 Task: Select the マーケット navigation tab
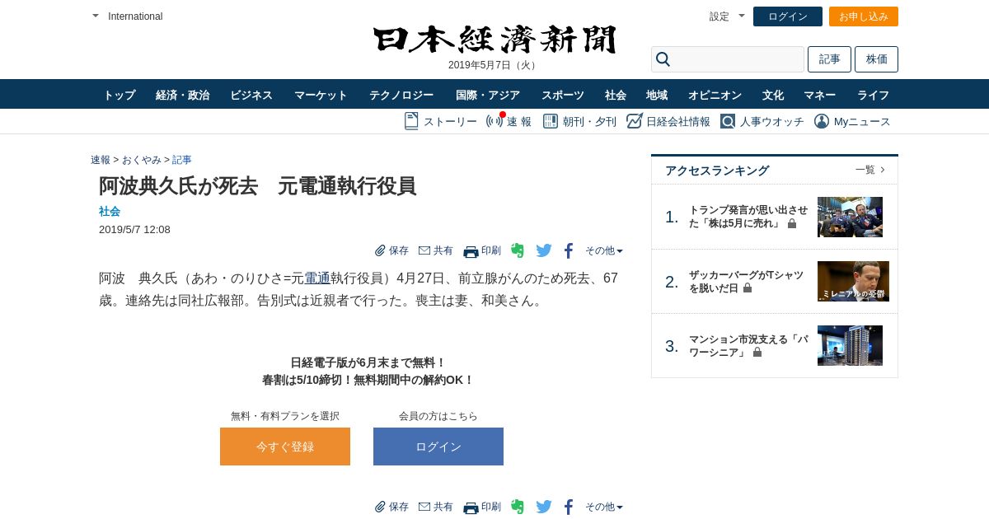[x=321, y=95]
